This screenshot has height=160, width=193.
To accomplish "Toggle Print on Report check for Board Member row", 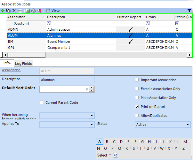I will pos(131,42).
